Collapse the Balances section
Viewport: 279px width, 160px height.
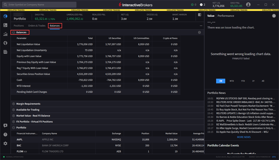(13, 32)
